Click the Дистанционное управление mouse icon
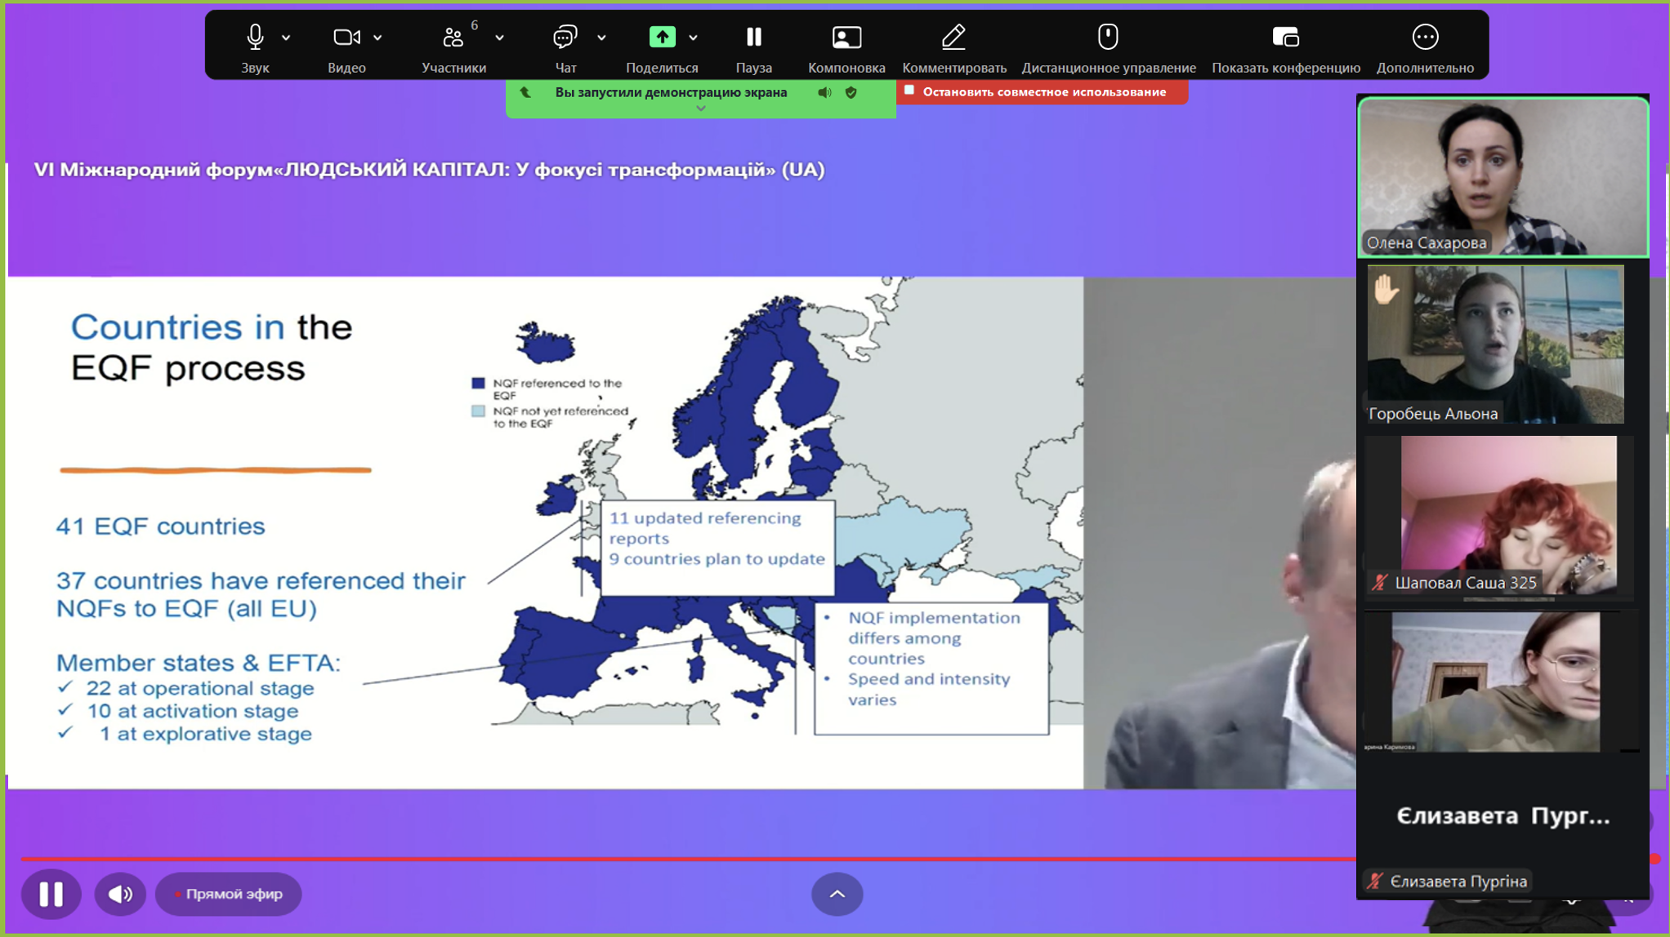Screen dimensions: 1670x937 (x=1108, y=38)
